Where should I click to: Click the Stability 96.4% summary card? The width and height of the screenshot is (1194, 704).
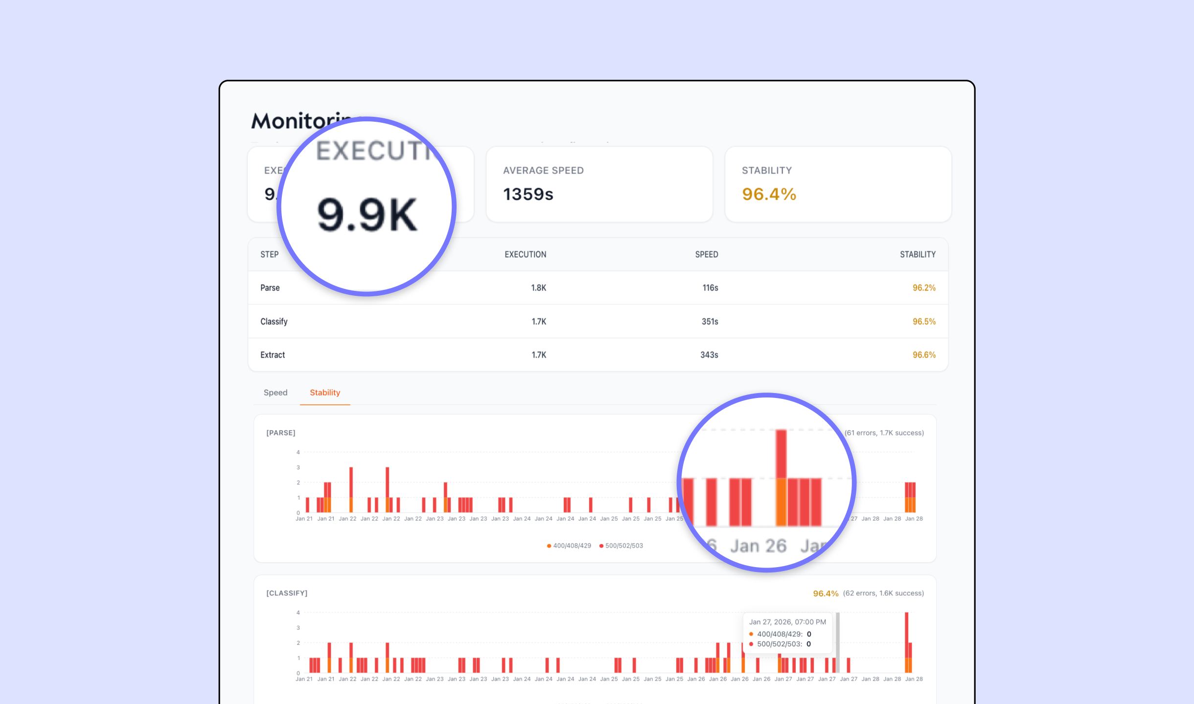point(837,184)
